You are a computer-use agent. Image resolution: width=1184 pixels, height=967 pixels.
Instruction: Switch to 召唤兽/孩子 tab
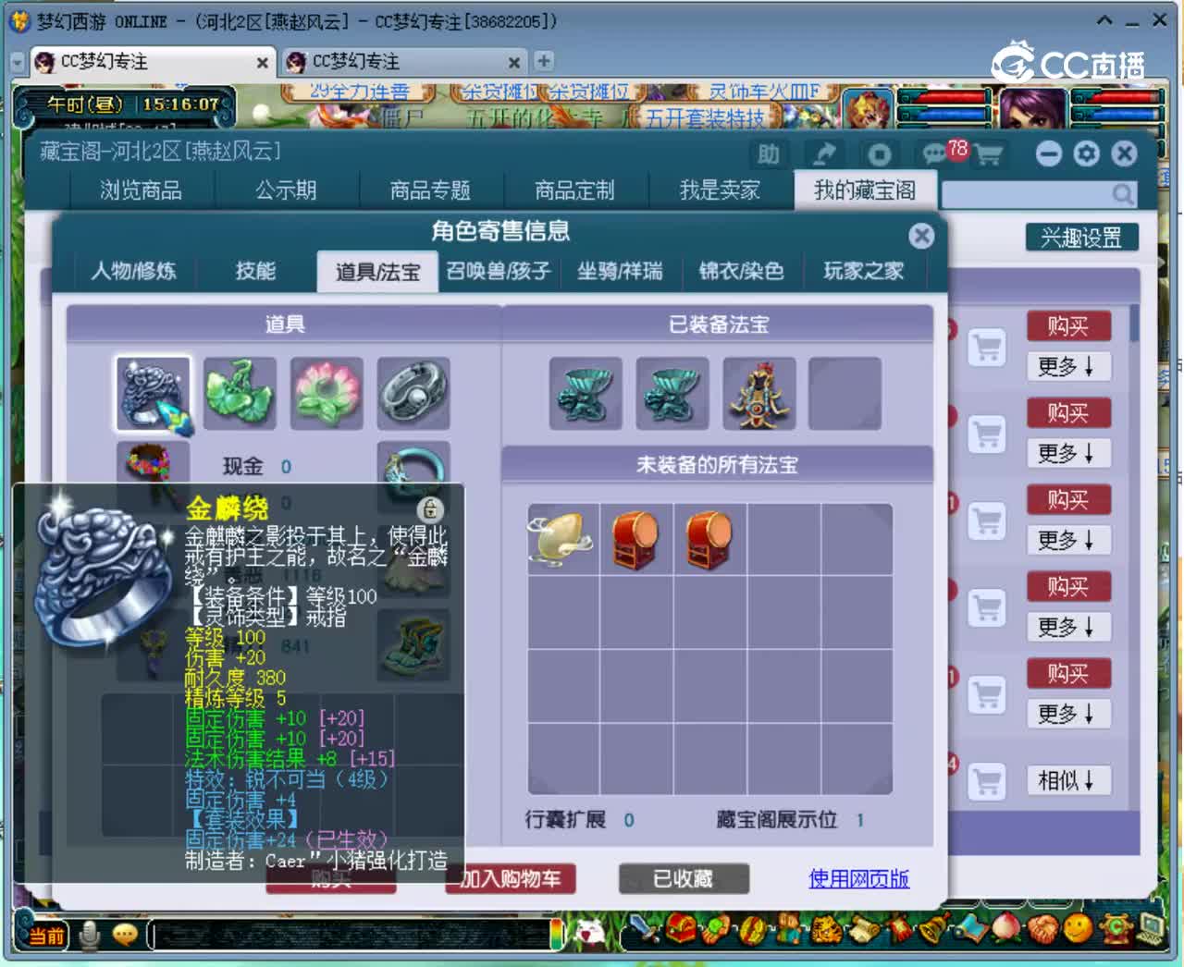(x=499, y=271)
